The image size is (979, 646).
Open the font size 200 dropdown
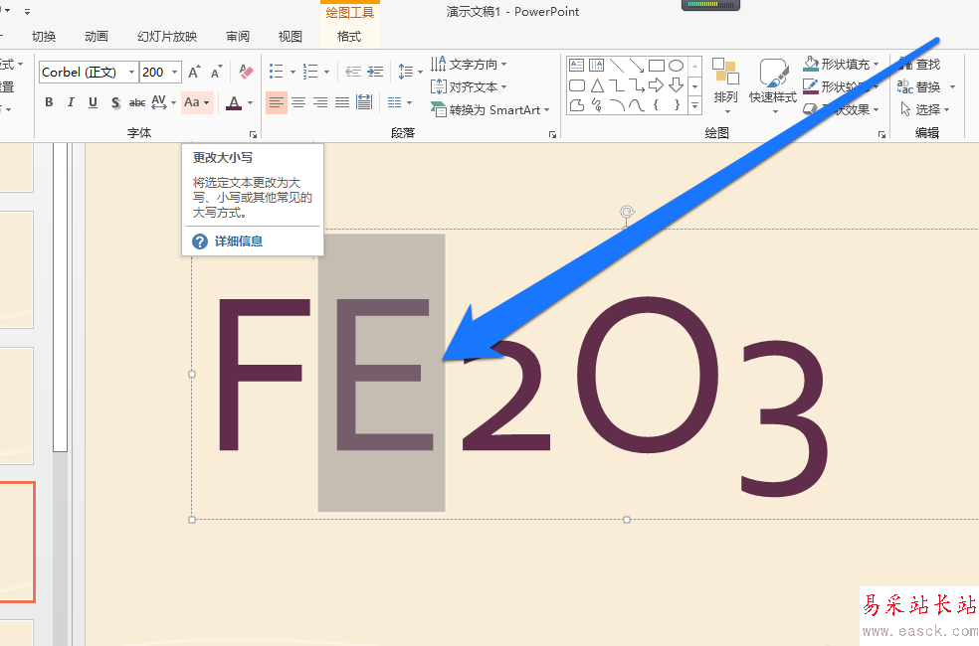coord(175,73)
